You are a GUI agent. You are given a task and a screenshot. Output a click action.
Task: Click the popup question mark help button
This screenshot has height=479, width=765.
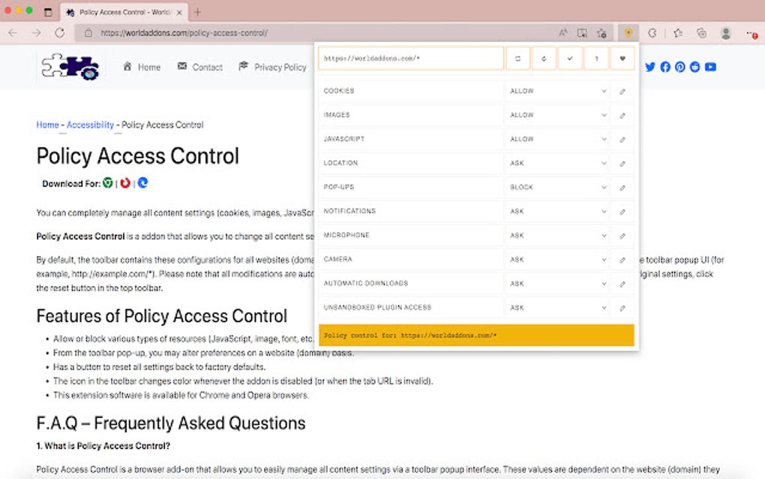(x=596, y=59)
